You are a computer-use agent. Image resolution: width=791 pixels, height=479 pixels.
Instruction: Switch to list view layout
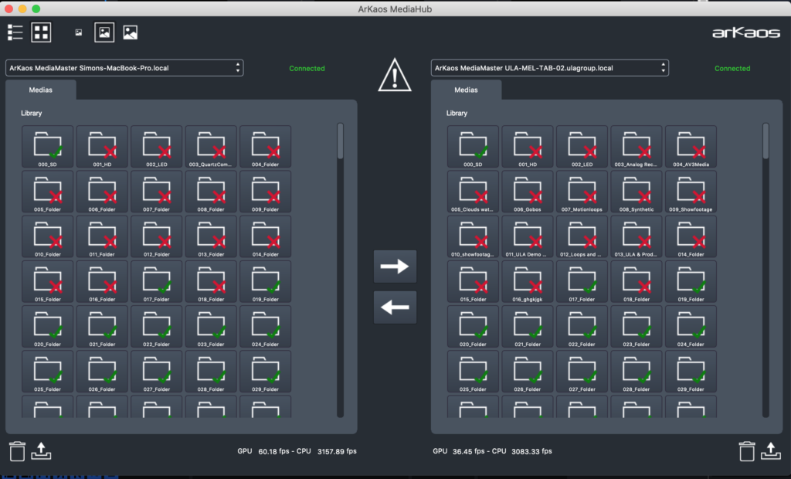[x=15, y=32]
